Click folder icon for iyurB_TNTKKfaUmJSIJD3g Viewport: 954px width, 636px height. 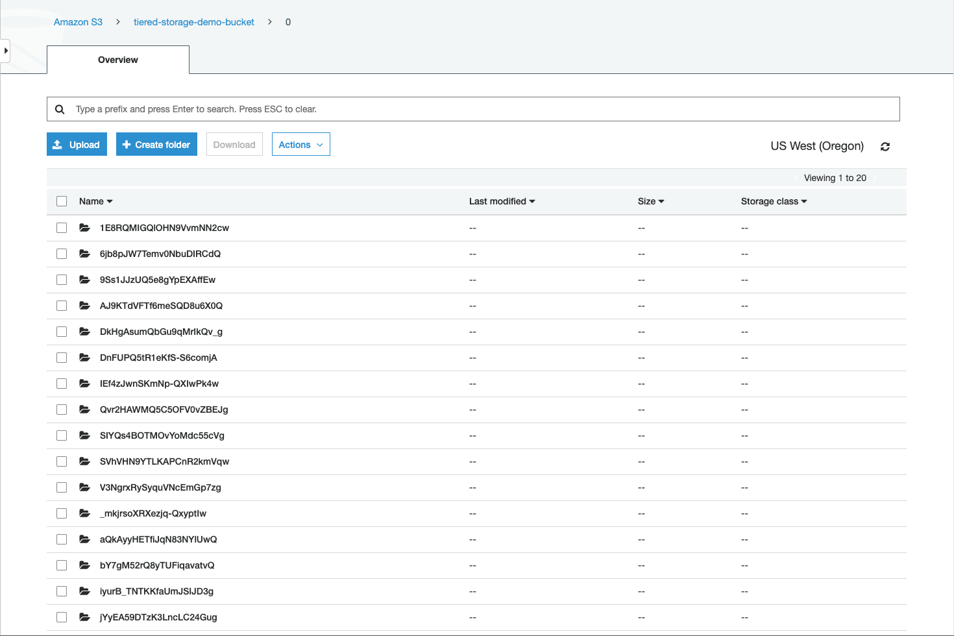pyautogui.click(x=84, y=591)
